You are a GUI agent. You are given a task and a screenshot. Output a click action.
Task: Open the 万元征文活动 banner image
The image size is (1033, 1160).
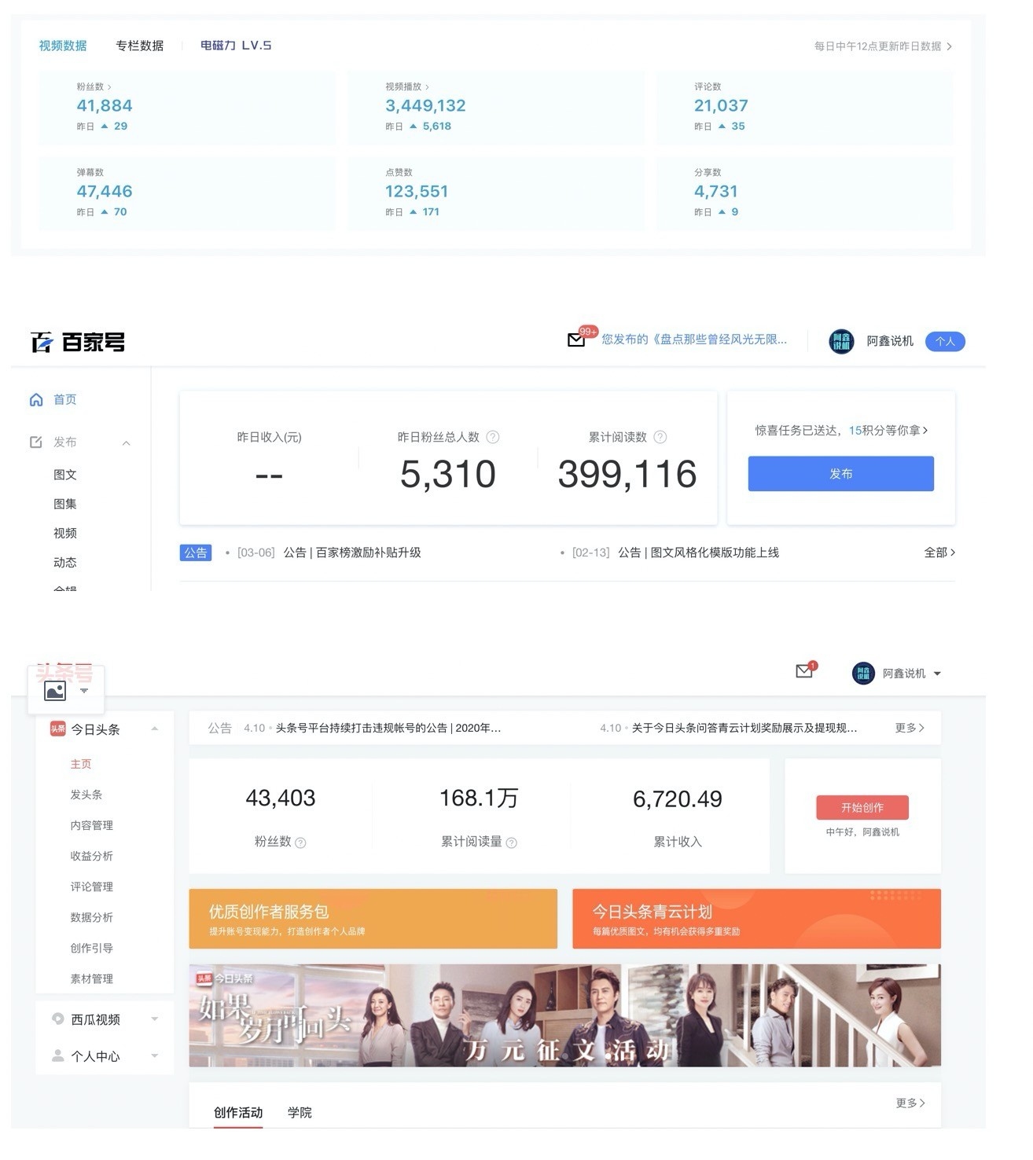coord(564,1015)
